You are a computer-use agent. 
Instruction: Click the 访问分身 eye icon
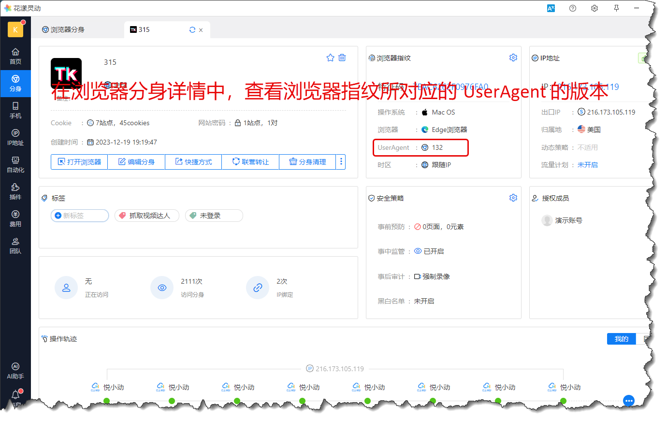click(162, 288)
